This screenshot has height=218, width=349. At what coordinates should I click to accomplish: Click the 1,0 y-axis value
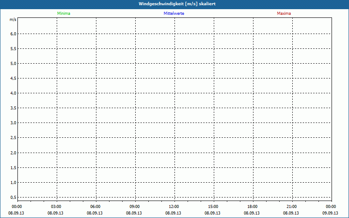(14, 183)
